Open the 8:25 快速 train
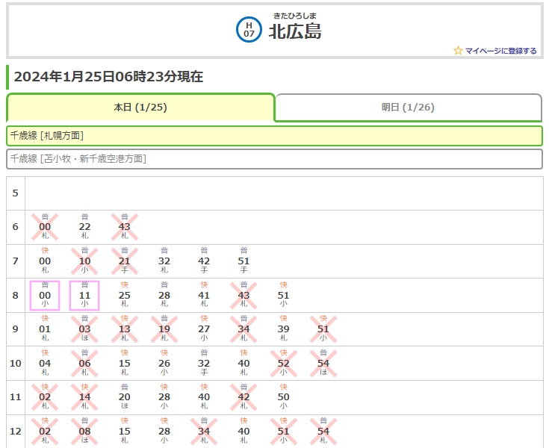The image size is (549, 448). pyautogui.click(x=124, y=295)
